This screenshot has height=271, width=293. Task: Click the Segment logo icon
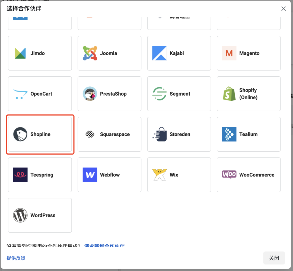(x=160, y=94)
